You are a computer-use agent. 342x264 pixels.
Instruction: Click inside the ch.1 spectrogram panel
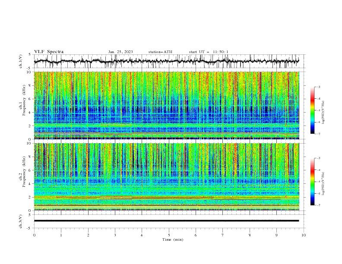coord(166,105)
